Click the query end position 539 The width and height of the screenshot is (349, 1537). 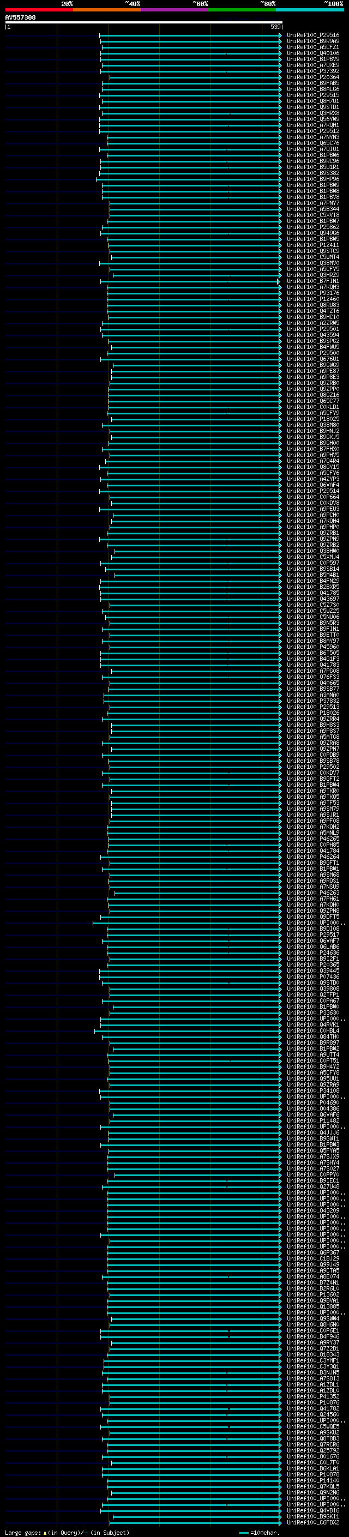coord(275,27)
